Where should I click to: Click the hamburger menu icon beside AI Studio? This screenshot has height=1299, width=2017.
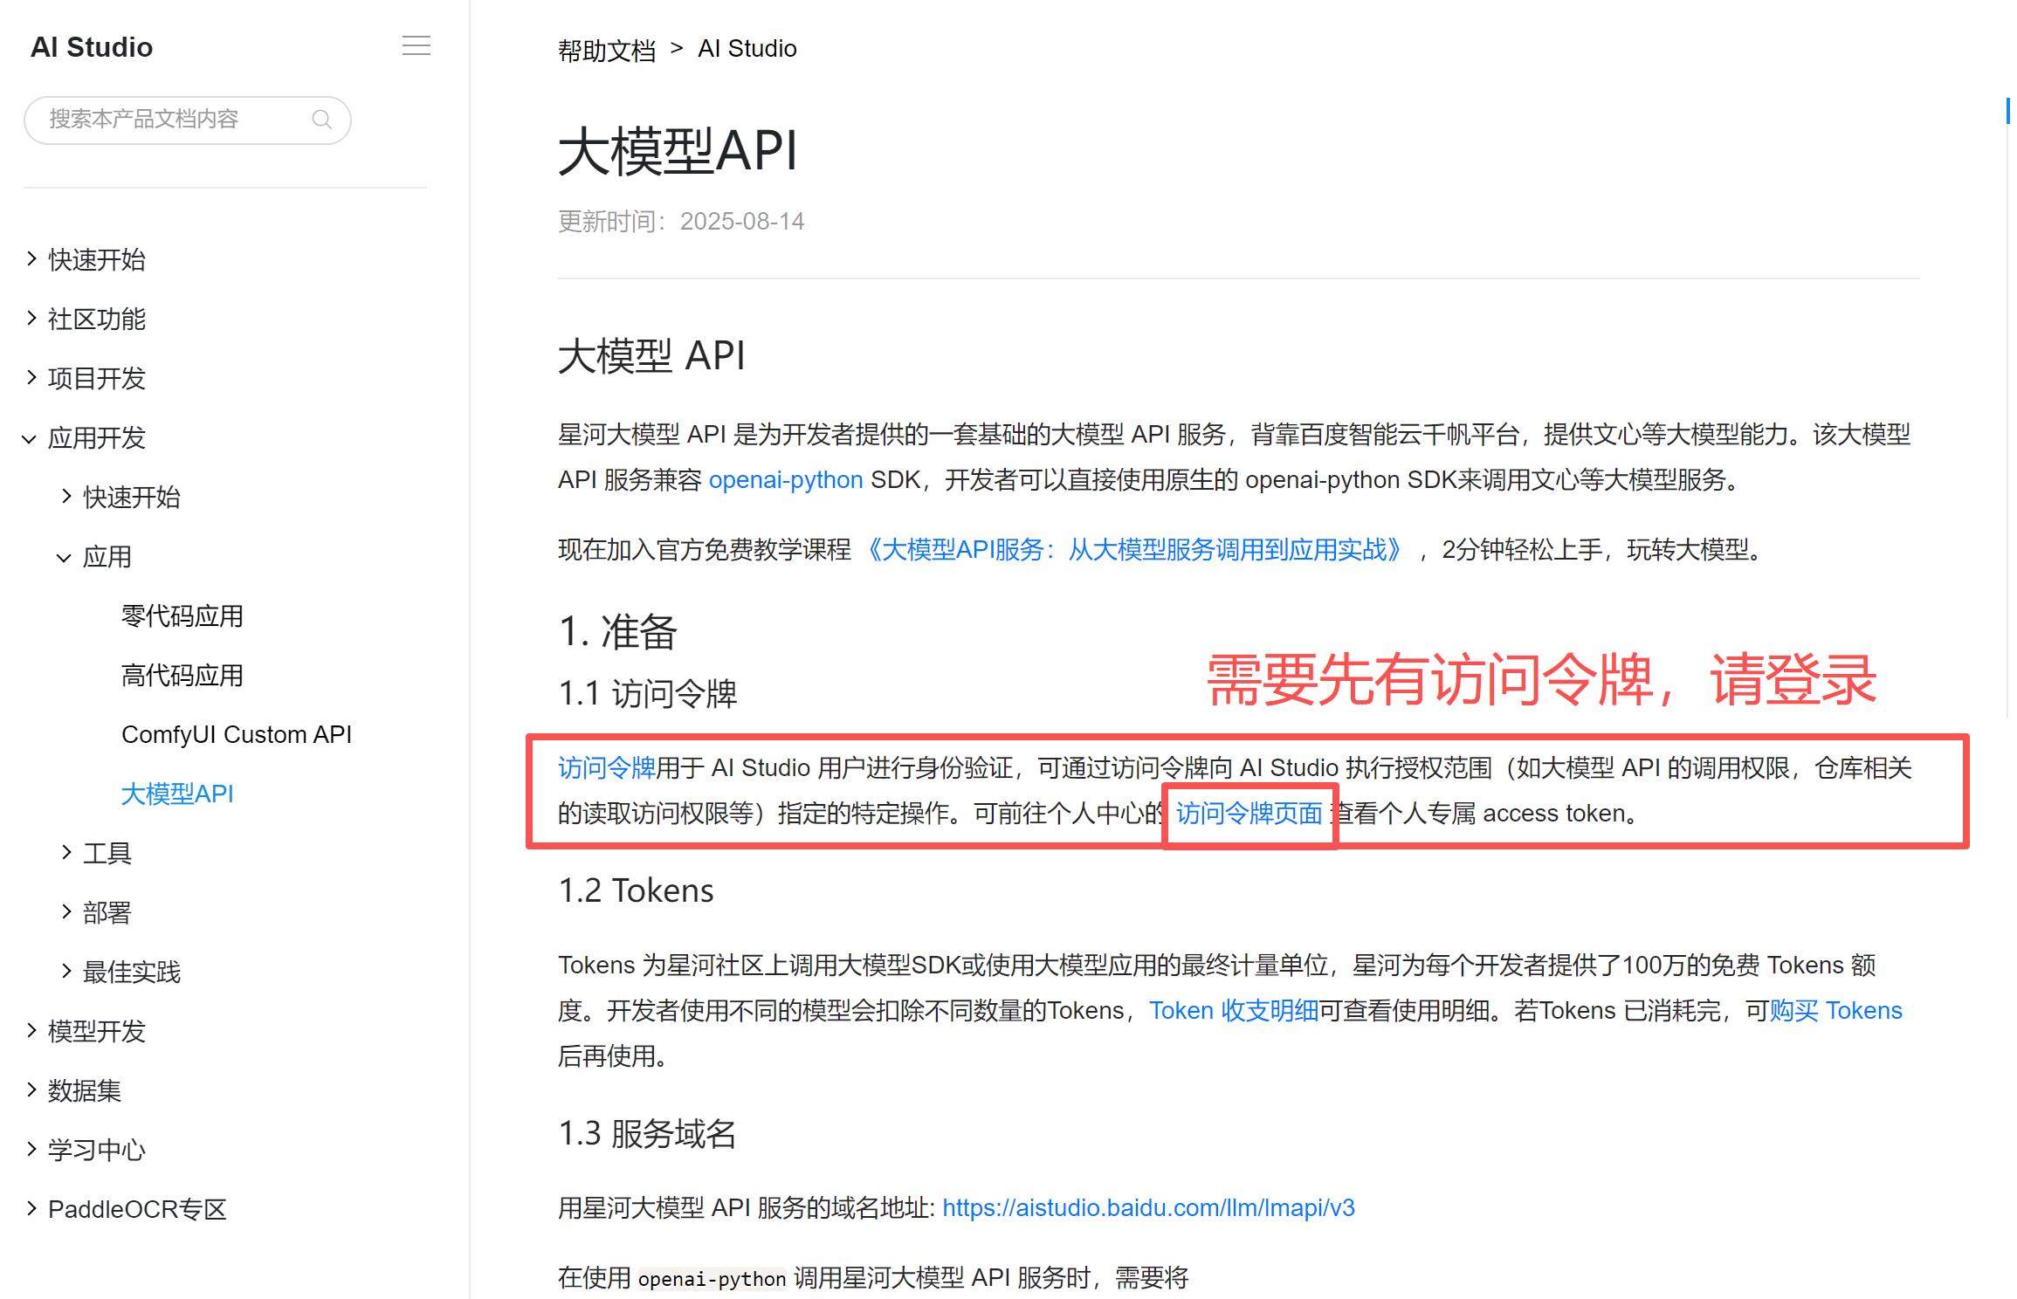pos(416,46)
